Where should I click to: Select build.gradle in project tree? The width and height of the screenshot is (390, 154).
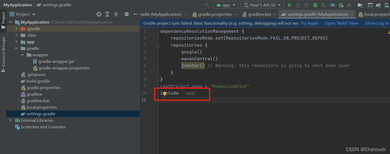tap(35, 81)
